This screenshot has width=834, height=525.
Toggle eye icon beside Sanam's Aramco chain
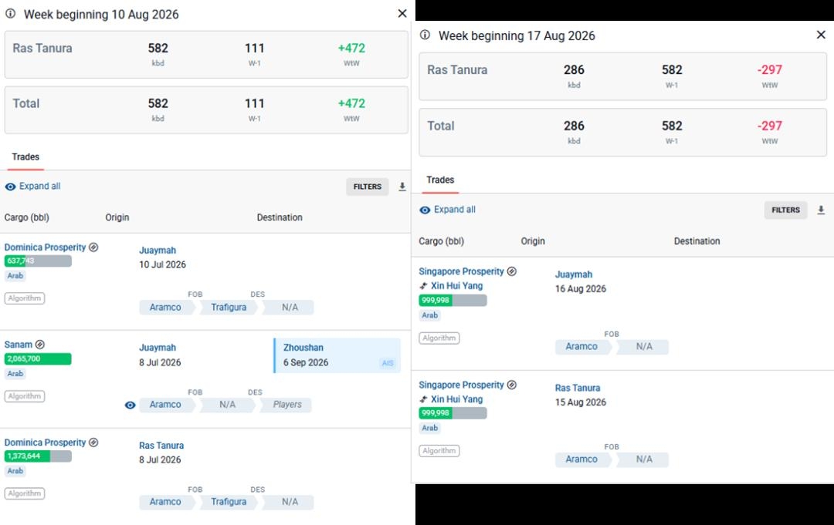tap(130, 405)
